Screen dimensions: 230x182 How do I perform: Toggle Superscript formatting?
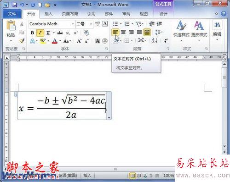75,33
